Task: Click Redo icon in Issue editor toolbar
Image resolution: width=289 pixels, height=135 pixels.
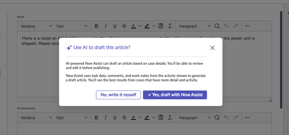Action: [x=236, y=26]
